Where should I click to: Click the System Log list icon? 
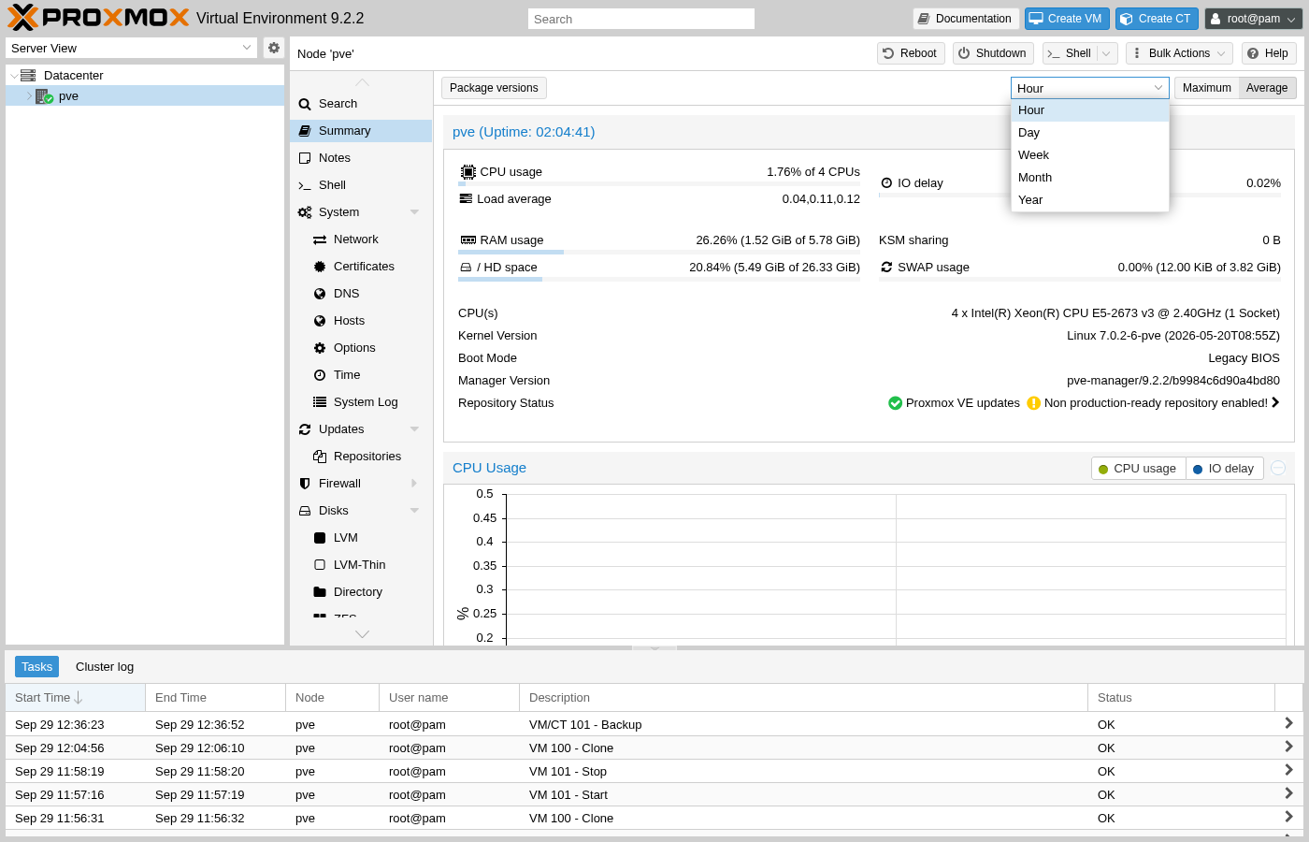click(x=320, y=402)
